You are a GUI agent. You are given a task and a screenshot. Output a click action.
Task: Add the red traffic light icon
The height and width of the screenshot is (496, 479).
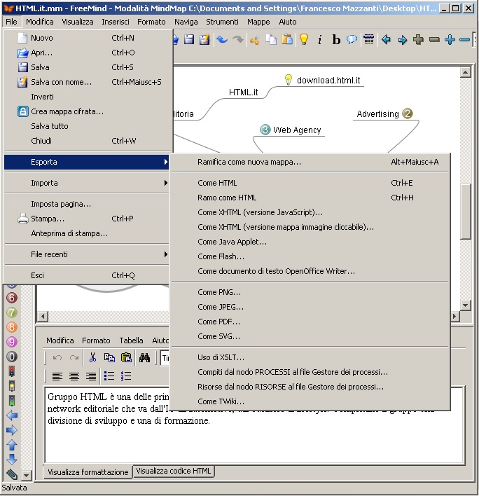[12, 371]
